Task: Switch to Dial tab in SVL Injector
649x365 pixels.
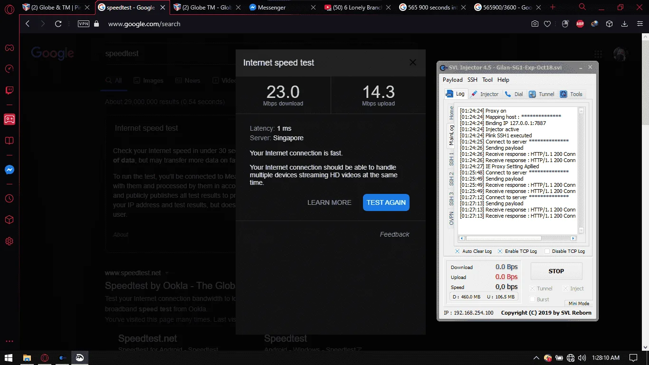Action: point(514,94)
